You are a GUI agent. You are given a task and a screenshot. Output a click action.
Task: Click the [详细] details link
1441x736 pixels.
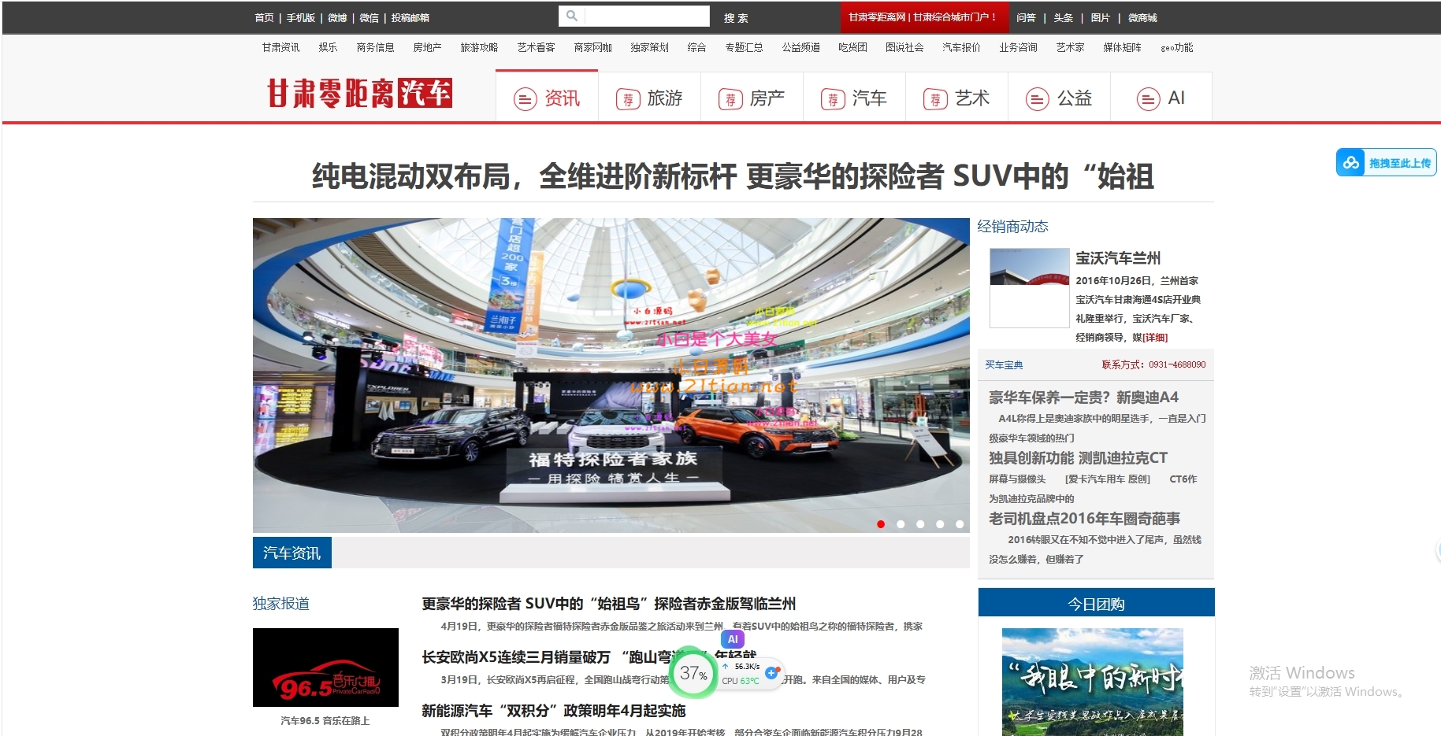click(x=1155, y=338)
